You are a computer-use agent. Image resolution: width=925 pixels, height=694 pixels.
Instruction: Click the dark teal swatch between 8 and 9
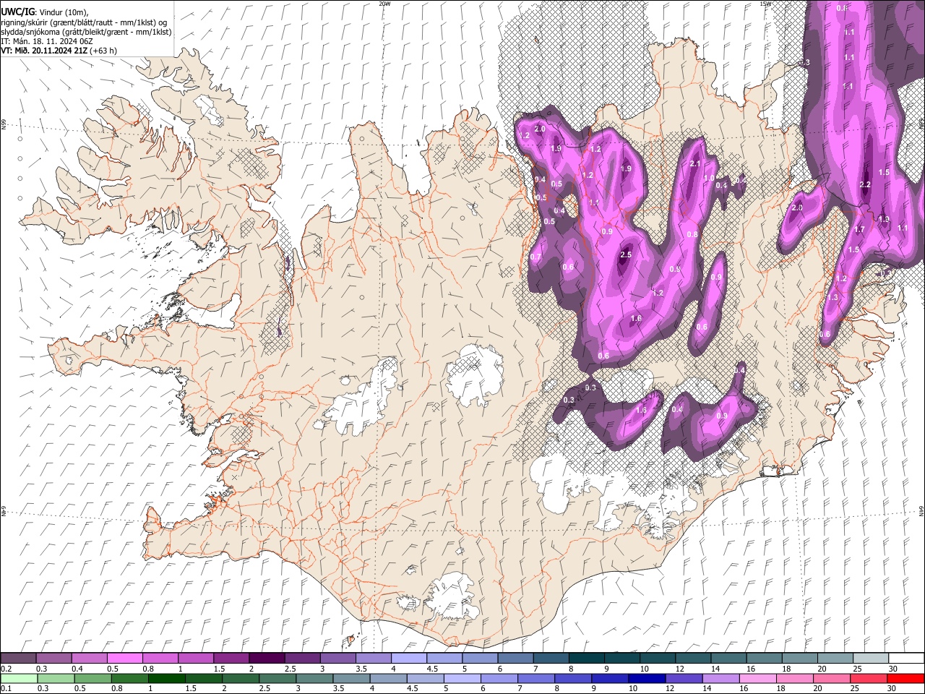[x=585, y=658]
